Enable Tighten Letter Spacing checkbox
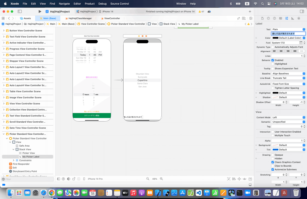The image size is (307, 199). [273, 88]
